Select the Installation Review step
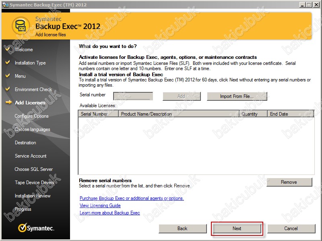Screen dimensions: 322x241 click(33, 196)
